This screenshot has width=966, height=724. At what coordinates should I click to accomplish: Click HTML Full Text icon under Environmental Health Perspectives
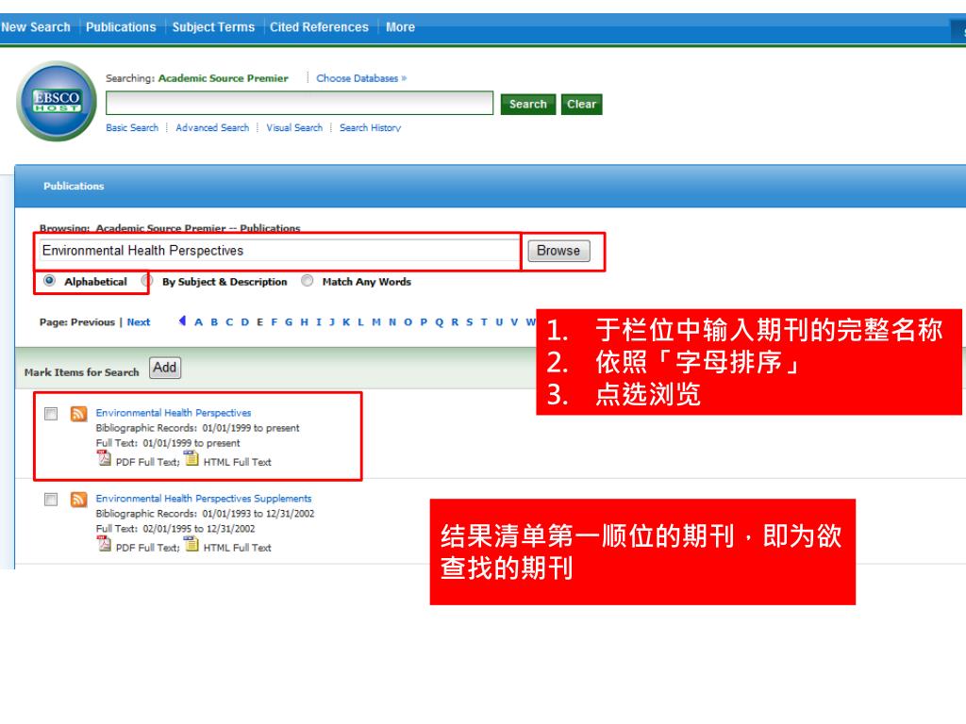click(x=192, y=458)
